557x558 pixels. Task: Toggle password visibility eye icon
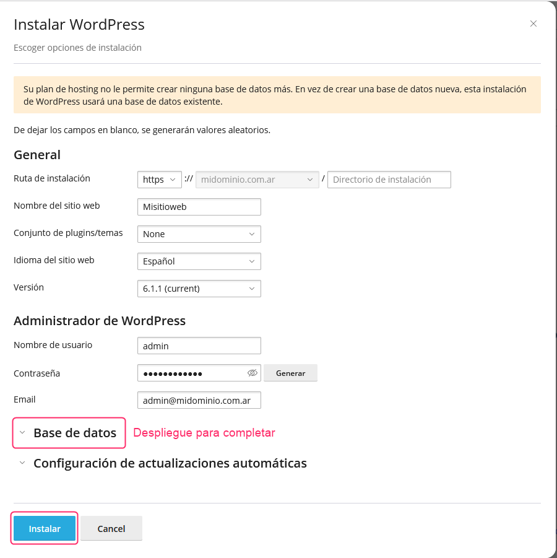point(252,373)
